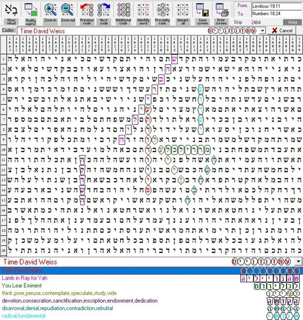Click the circled Hebrew code in the Codes bar
This screenshot has width=303, height=320.
point(232,31)
